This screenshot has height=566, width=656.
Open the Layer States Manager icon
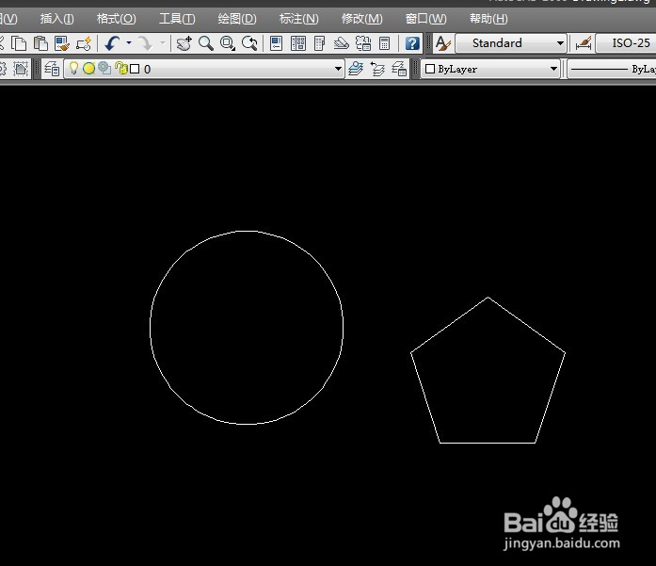(x=400, y=69)
